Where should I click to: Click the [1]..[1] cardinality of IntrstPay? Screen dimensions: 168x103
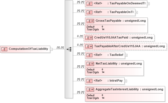click(80, 79)
